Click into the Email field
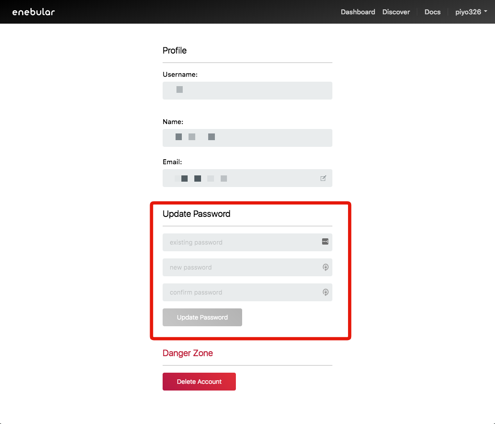The width and height of the screenshot is (495, 424). 241,178
